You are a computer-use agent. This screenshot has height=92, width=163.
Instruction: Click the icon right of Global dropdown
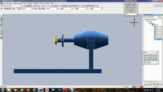point(35,8)
